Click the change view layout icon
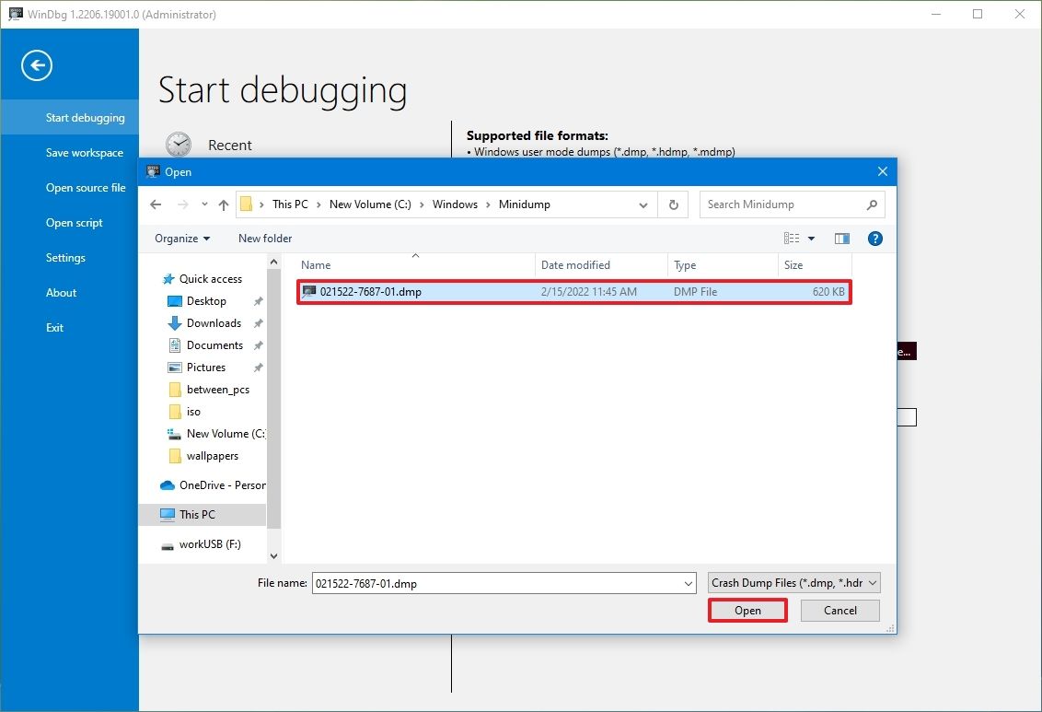Image resolution: width=1042 pixels, height=712 pixels. [x=795, y=238]
